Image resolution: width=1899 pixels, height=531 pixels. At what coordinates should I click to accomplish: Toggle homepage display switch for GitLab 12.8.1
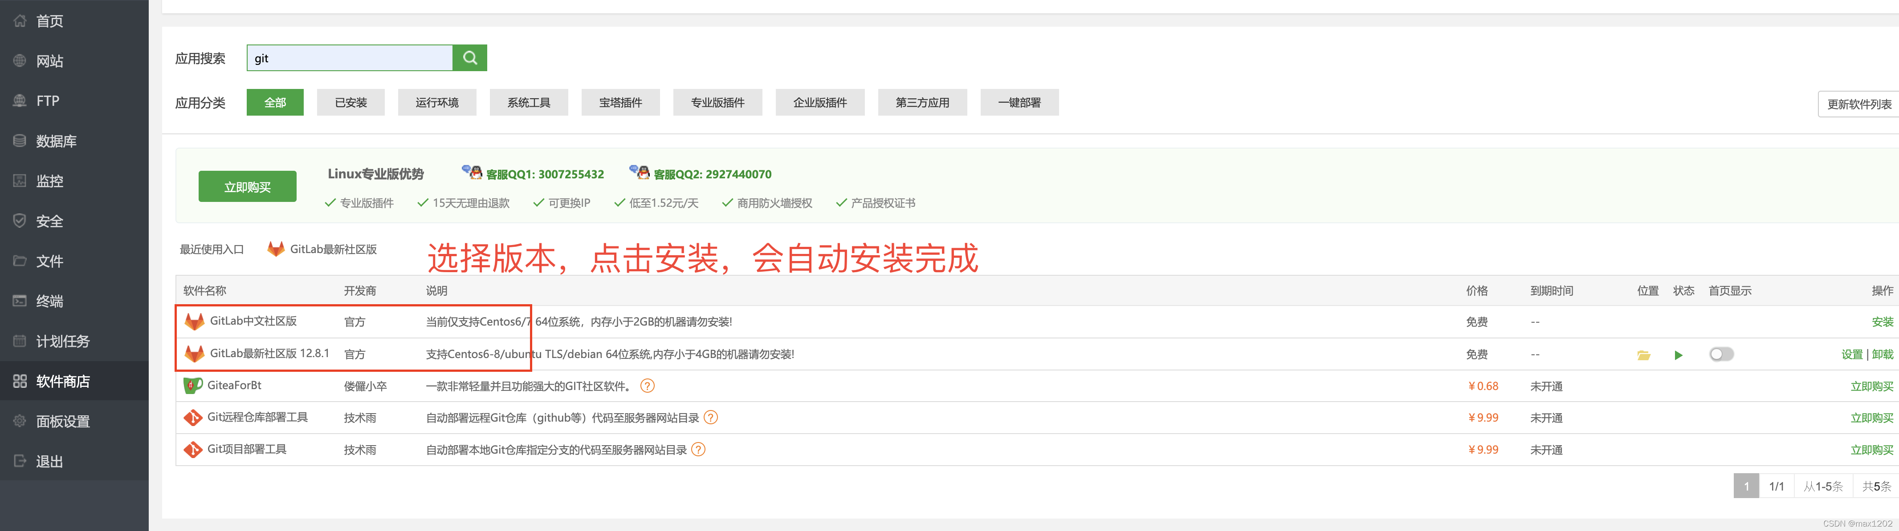[1720, 354]
